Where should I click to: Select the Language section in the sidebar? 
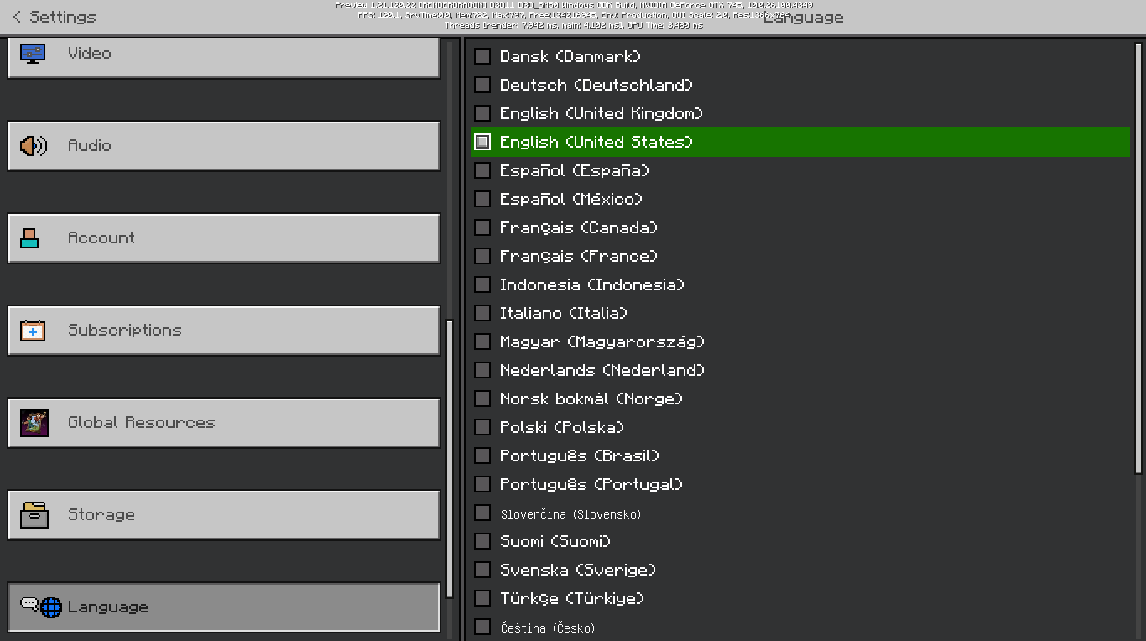(224, 607)
